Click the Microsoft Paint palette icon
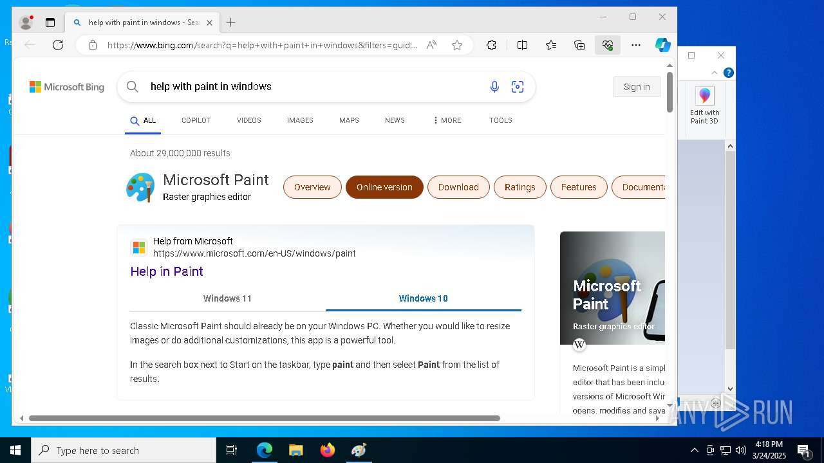The height and width of the screenshot is (463, 824). (x=140, y=187)
